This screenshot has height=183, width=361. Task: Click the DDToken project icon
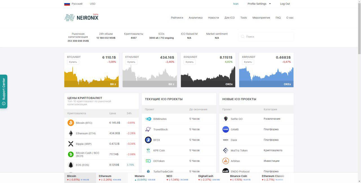click(x=148, y=161)
